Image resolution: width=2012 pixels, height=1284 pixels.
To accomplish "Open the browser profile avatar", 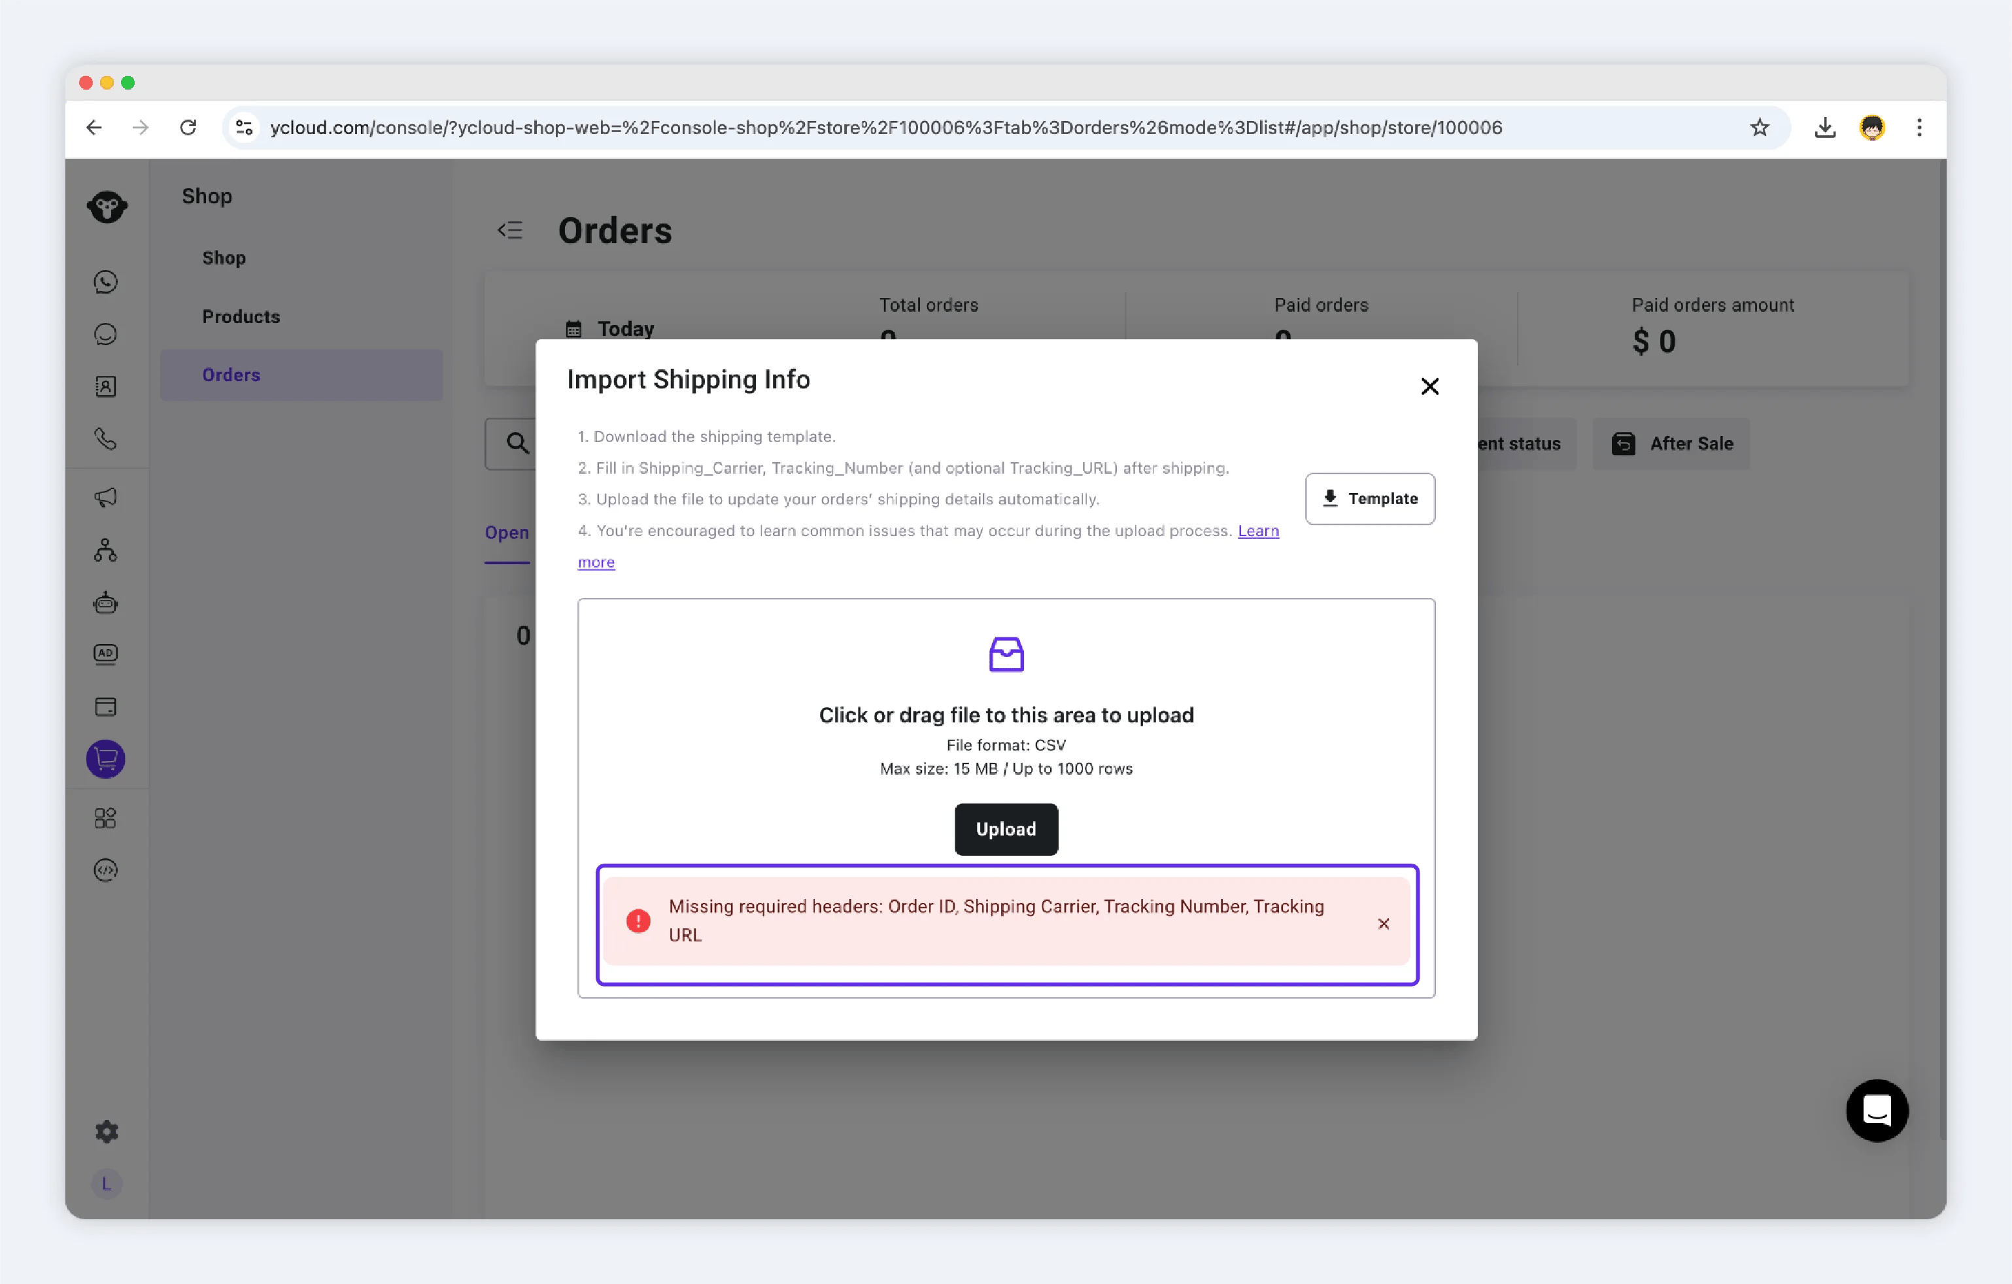I will [x=1873, y=127].
